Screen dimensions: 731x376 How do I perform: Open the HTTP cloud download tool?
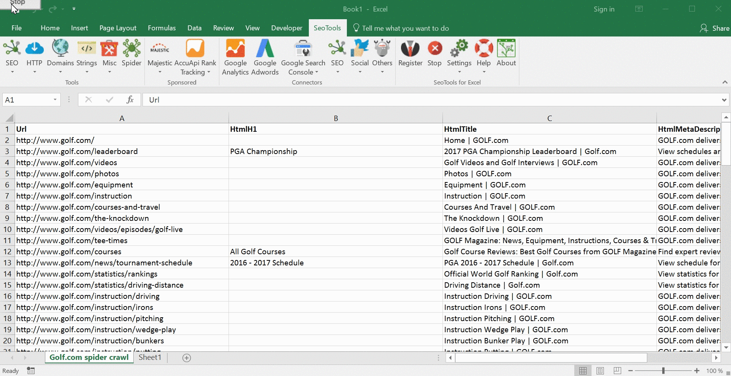pyautogui.click(x=34, y=56)
